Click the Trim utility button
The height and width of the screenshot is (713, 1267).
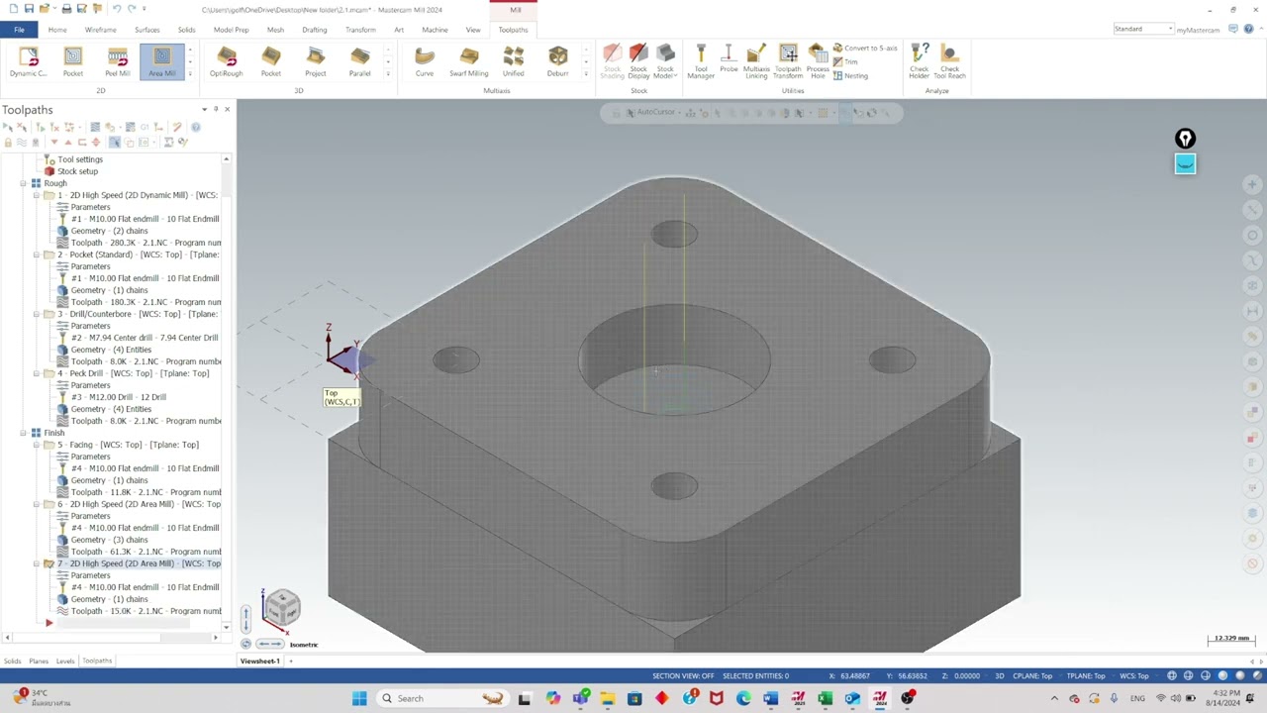(845, 62)
